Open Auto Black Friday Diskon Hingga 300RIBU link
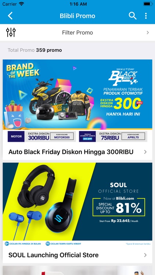This screenshot has height=275, width=155. click(71, 152)
